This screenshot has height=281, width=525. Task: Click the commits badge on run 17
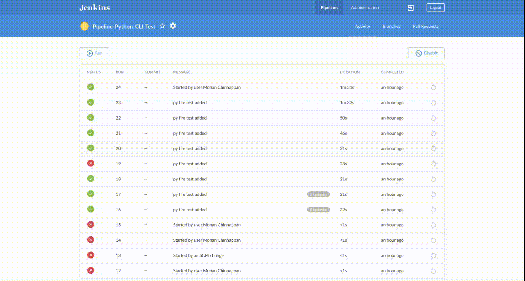pos(318,194)
